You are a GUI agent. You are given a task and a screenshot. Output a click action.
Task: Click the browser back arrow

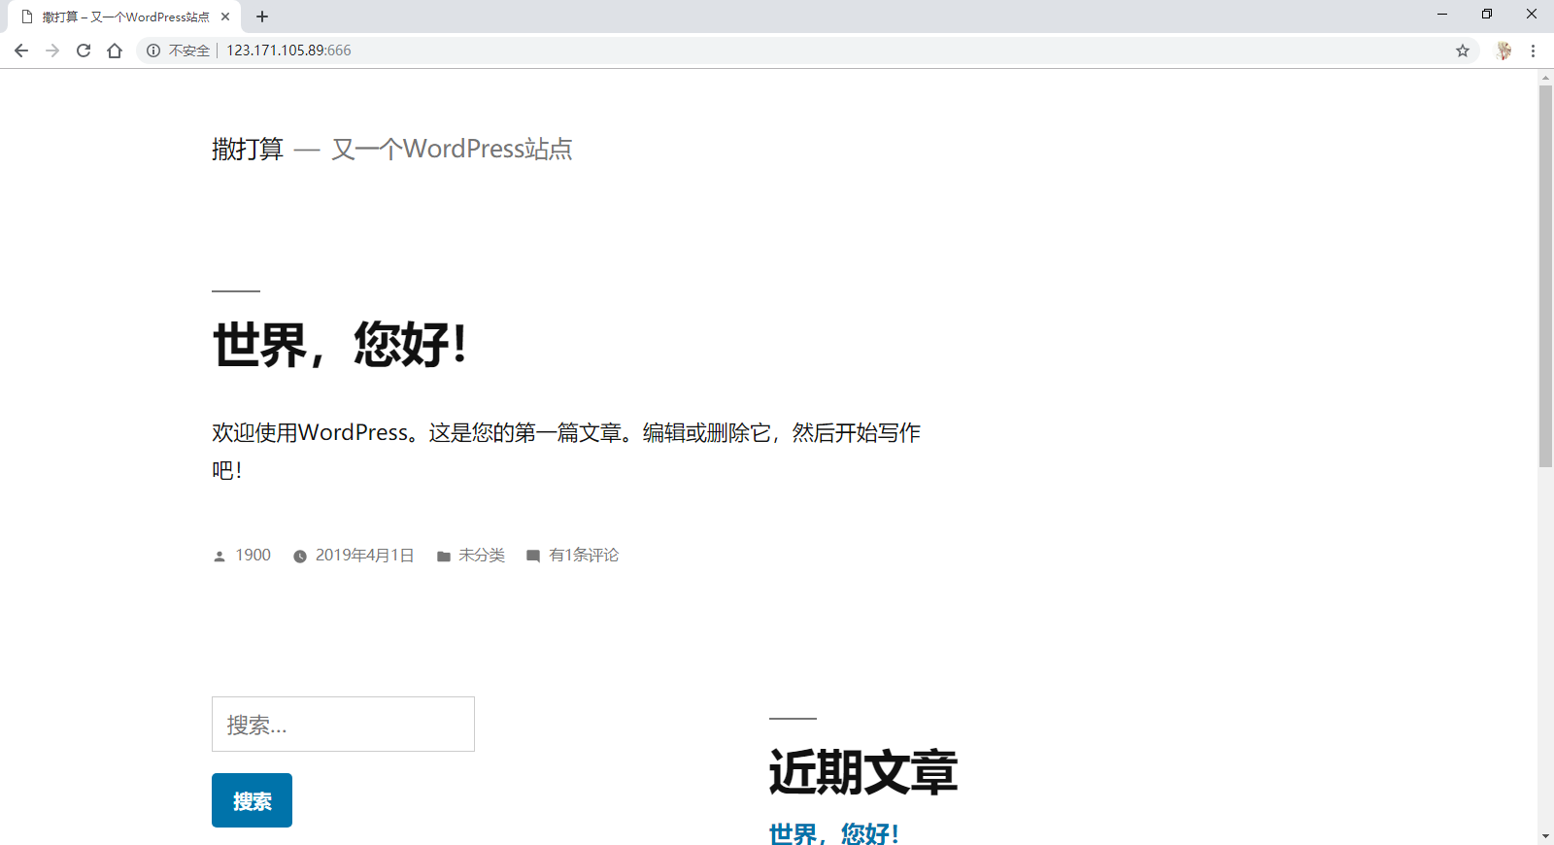click(21, 51)
